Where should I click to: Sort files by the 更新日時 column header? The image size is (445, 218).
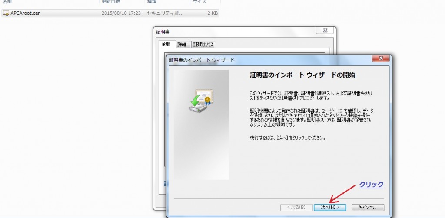111,2
